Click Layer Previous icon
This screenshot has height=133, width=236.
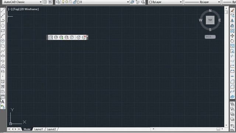(138, 2)
